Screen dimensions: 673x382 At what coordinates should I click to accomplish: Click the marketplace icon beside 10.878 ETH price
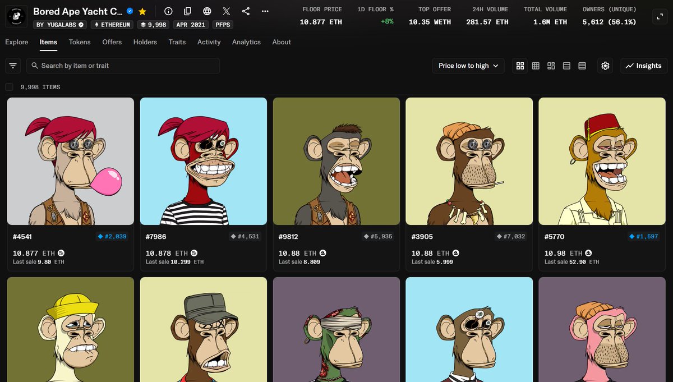[194, 254]
